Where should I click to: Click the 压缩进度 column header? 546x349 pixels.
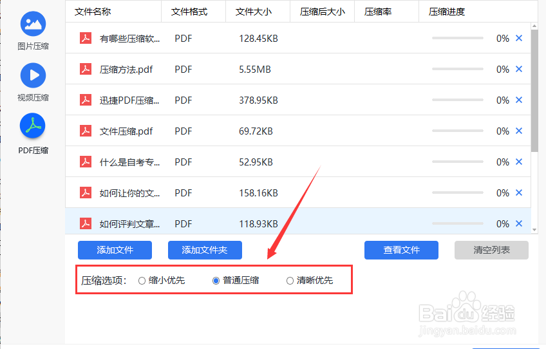[x=478, y=12]
